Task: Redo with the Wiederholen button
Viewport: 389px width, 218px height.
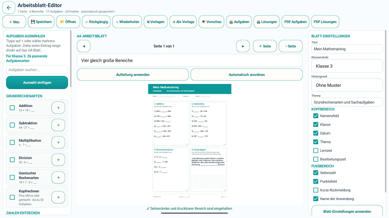Action: 127,22
